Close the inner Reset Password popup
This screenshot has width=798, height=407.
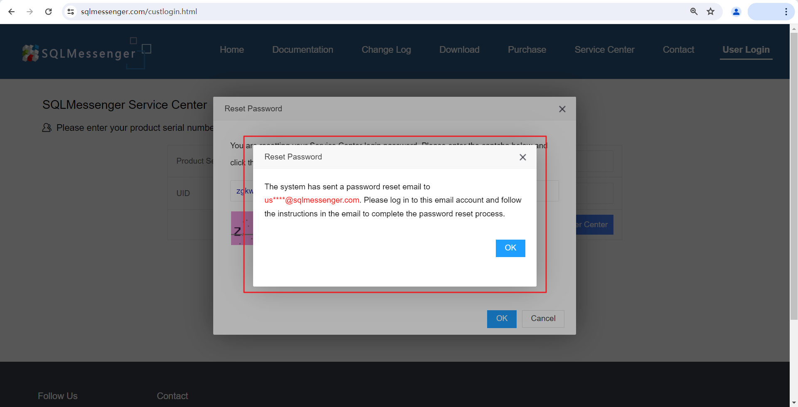tap(523, 157)
